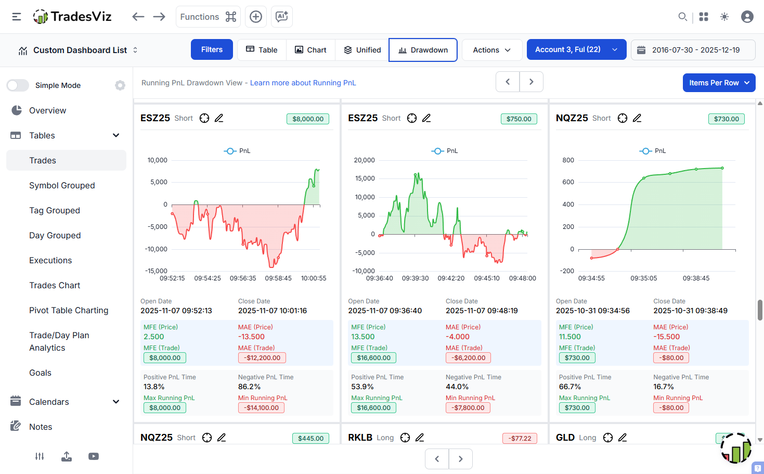Open the YouTube tutorials icon in sidebar
Screen dimensions: 764x474
coord(93,456)
